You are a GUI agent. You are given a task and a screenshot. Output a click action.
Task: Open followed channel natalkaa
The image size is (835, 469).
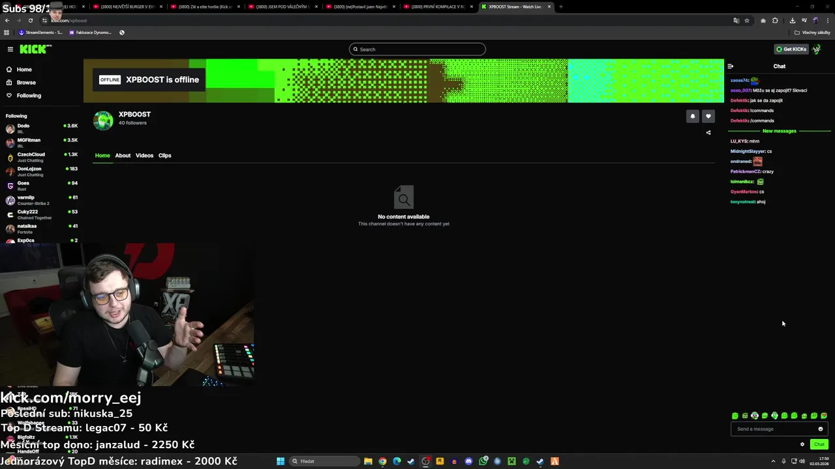coord(40,228)
